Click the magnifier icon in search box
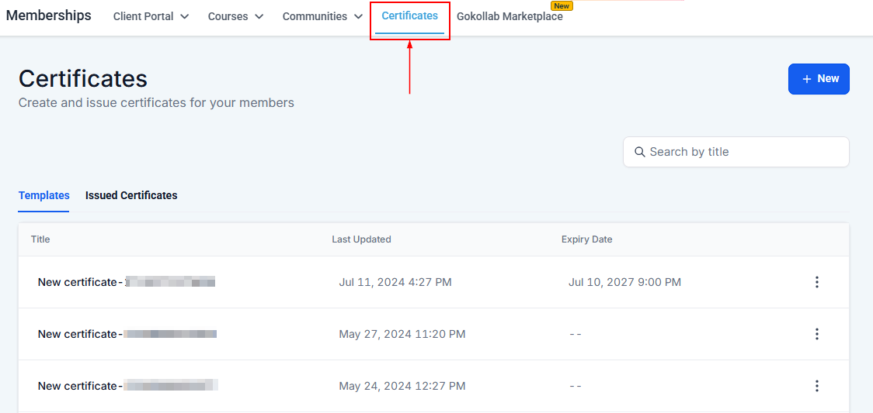The image size is (873, 413). (640, 152)
